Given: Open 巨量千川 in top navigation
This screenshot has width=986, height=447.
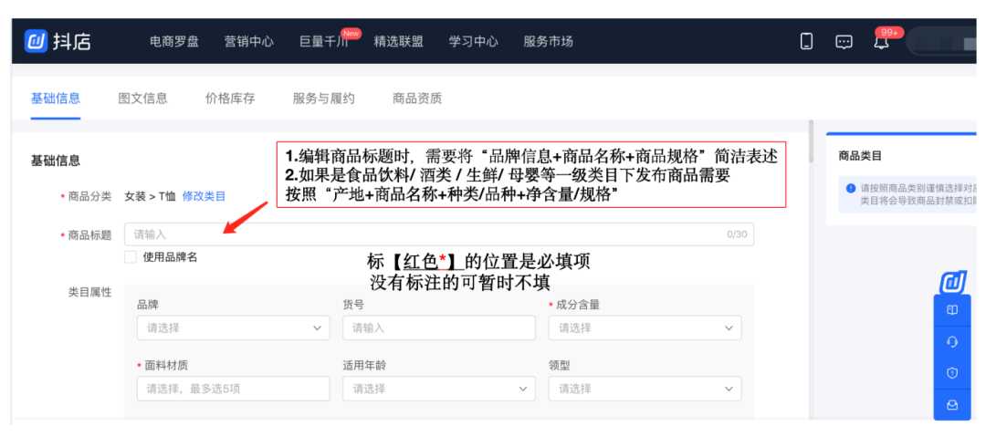Looking at the screenshot, I should [324, 41].
